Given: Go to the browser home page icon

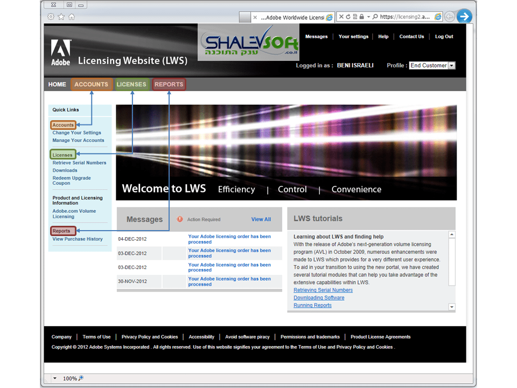Looking at the screenshot, I should click(x=72, y=17).
